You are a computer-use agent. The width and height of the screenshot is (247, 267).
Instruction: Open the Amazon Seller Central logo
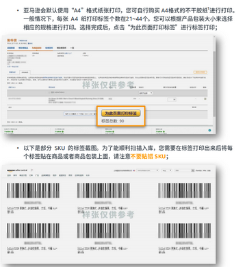pyautogui.click(x=17, y=170)
